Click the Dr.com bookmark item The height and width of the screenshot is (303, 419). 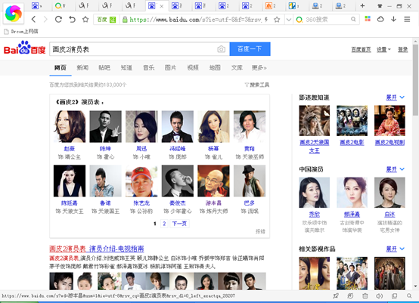coord(21,32)
